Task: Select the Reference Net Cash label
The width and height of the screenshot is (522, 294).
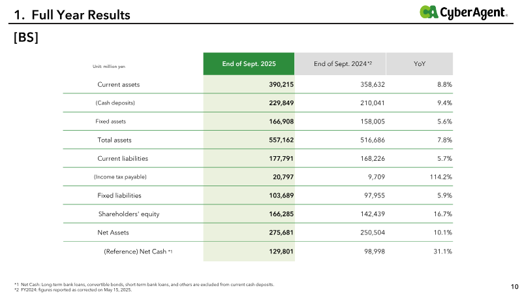Action: 138,251
